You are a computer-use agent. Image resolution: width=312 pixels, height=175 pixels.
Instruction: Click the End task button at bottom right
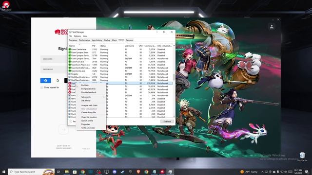(x=167, y=122)
